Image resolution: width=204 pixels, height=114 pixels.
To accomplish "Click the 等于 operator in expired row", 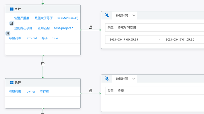I will click(45, 38).
